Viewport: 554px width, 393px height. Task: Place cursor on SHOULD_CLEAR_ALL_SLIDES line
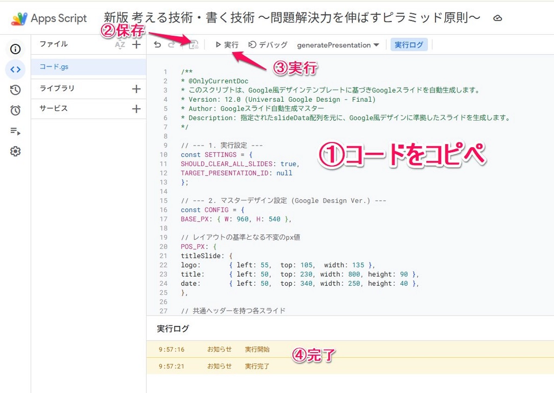click(240, 164)
